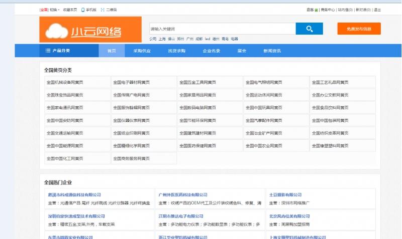Open the 展会 navigation tab

coord(242,51)
